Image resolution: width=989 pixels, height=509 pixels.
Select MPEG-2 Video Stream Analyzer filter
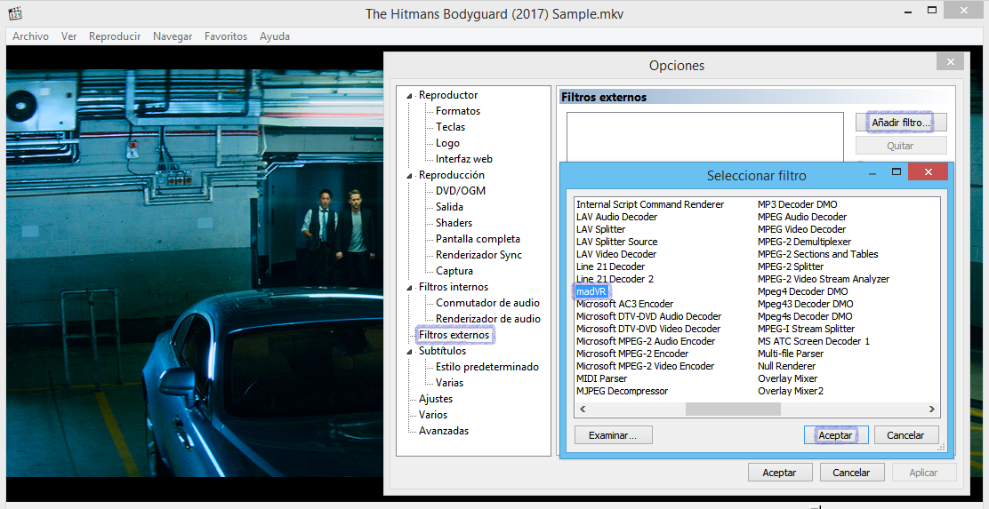[x=823, y=279]
